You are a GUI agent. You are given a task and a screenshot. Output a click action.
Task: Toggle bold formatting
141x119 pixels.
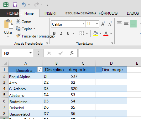(x=54, y=33)
